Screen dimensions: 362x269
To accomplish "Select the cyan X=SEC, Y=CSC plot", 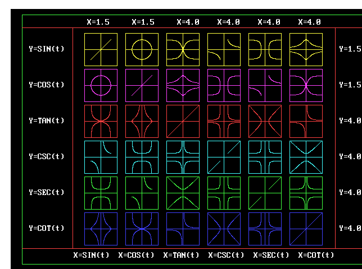I will 265,157.
